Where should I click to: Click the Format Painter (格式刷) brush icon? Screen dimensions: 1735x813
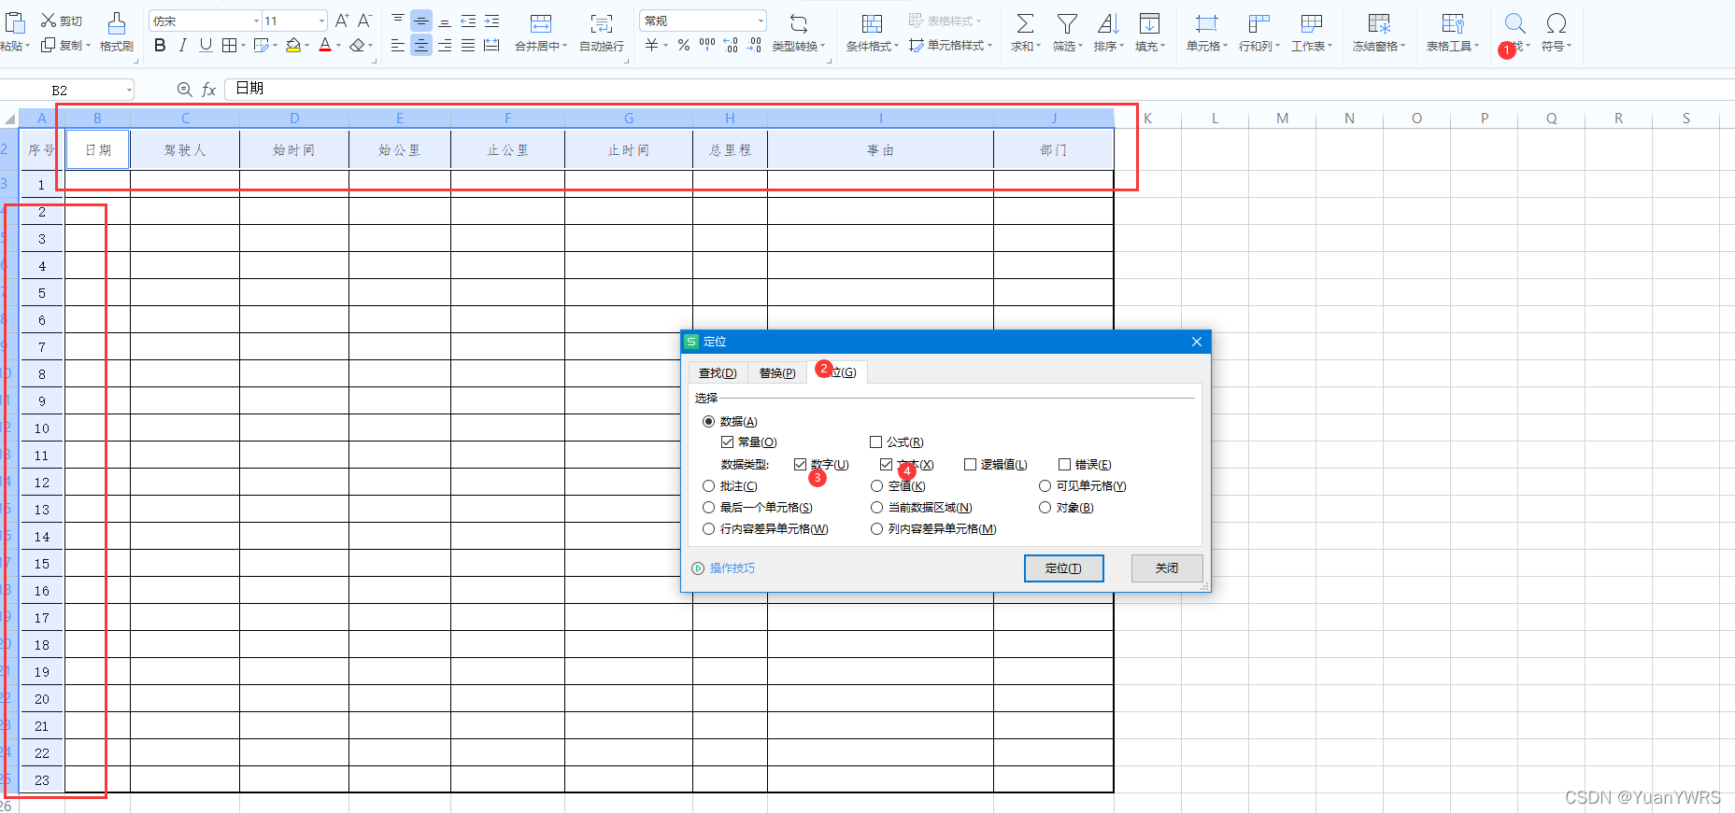(x=116, y=23)
